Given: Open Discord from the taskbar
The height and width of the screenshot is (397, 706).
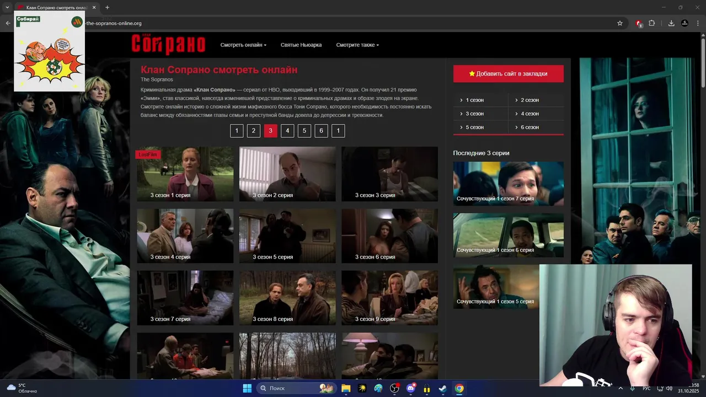Looking at the screenshot, I should click(x=411, y=388).
